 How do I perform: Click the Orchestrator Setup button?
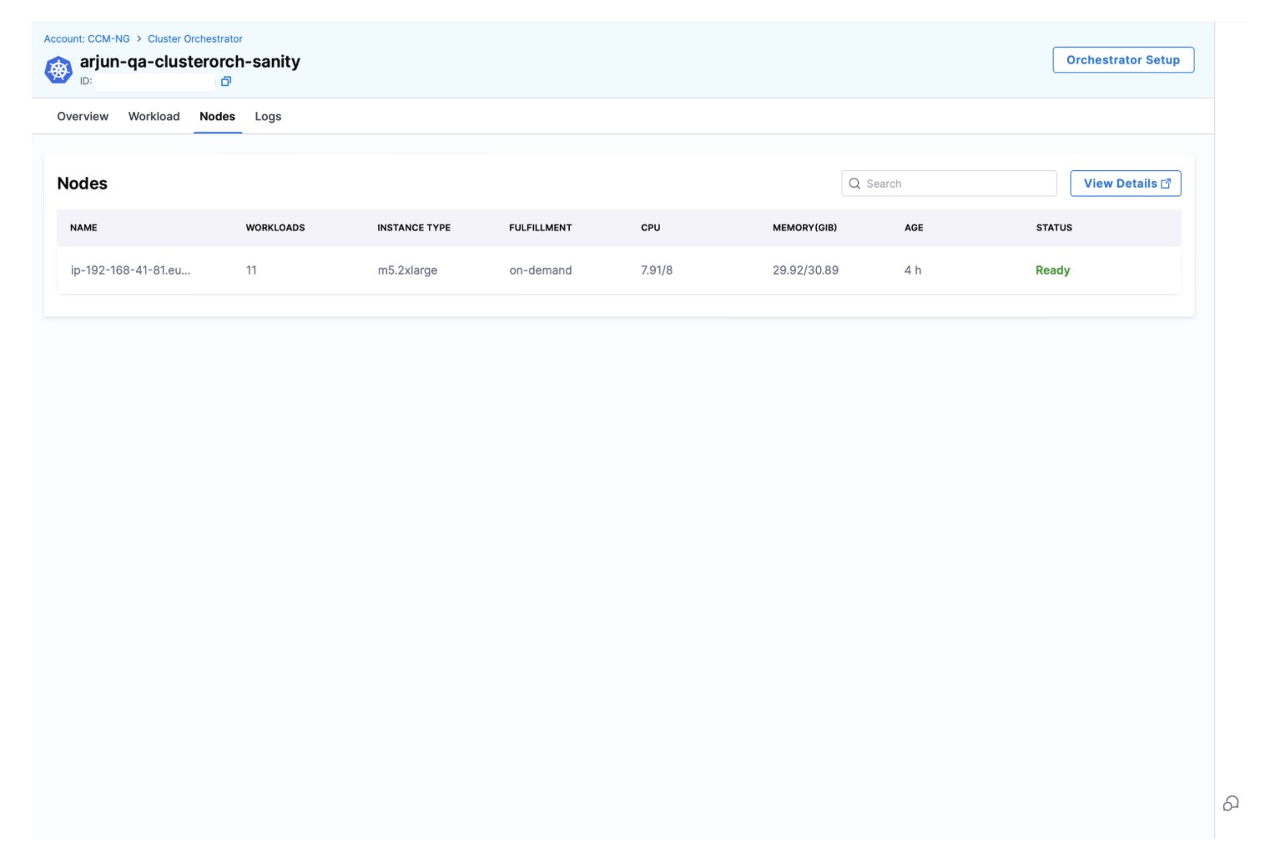[1122, 60]
